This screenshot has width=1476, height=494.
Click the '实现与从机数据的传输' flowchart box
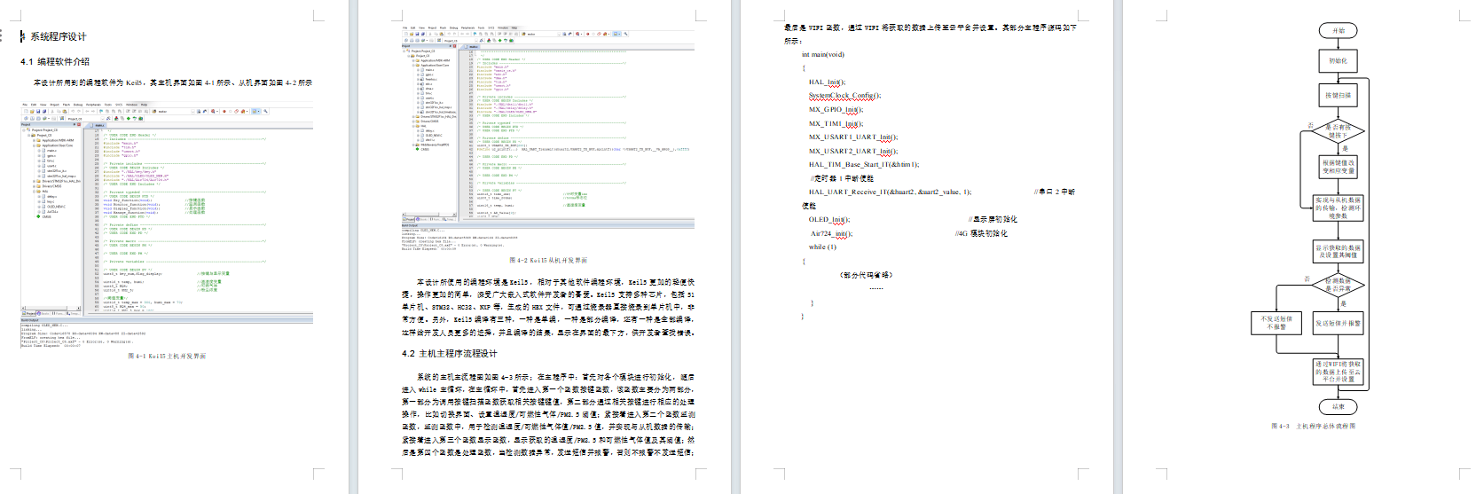click(1338, 208)
